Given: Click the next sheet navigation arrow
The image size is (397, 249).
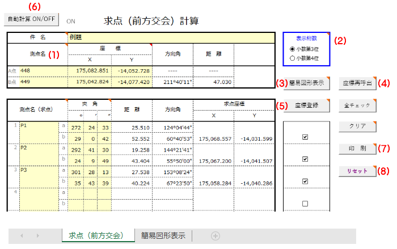Looking at the screenshot, I should [38, 236].
